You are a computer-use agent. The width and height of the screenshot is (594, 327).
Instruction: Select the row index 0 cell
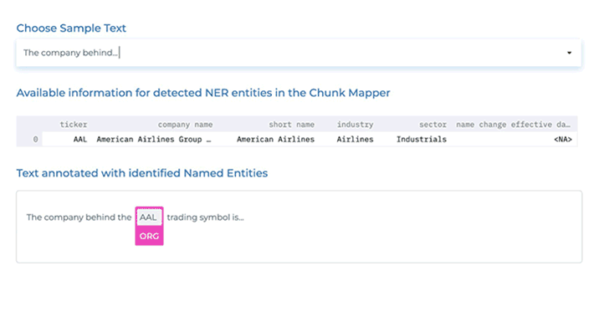coord(35,140)
